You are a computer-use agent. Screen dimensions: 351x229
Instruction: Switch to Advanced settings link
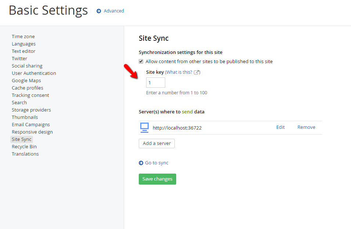[x=114, y=11]
